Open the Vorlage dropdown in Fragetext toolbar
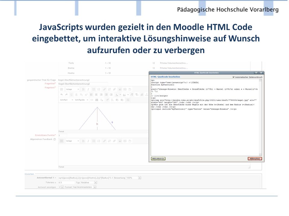289x216 pixels. point(73,89)
